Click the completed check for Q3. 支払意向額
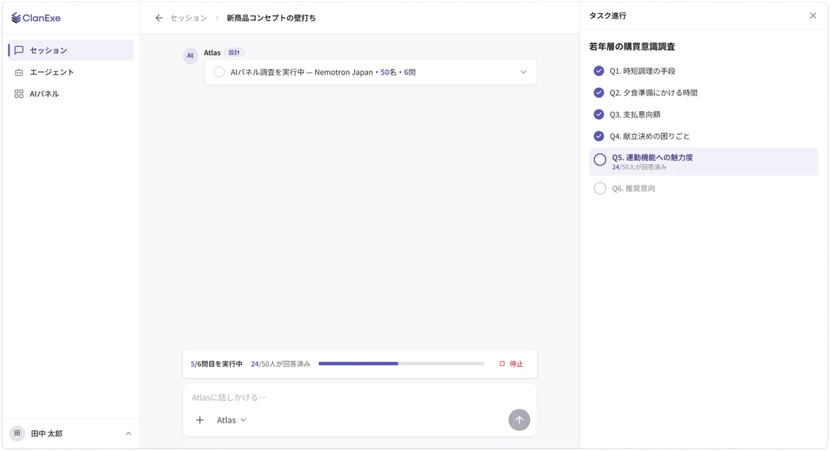The height and width of the screenshot is (451, 830). pyautogui.click(x=599, y=115)
